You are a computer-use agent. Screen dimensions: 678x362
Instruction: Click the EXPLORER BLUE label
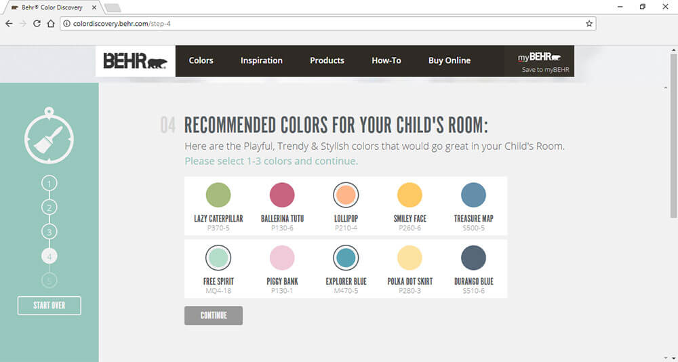346,281
